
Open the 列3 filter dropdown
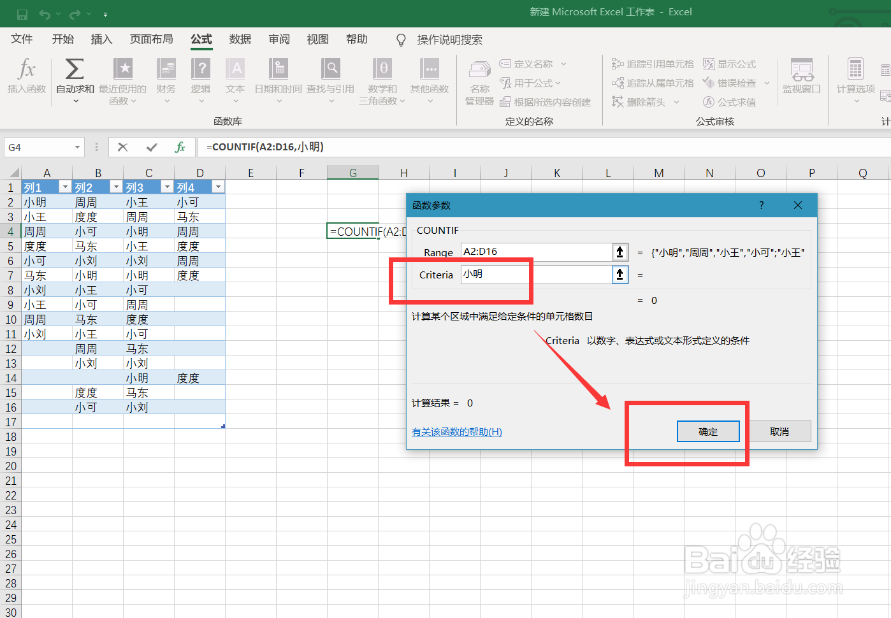tap(167, 187)
